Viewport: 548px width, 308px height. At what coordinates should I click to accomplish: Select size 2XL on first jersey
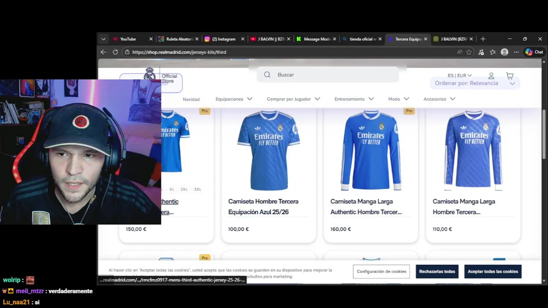point(184,189)
